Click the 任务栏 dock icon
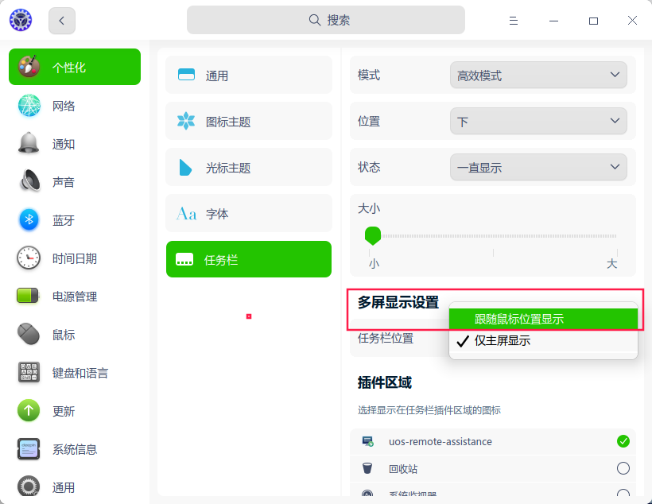Image resolution: width=652 pixels, height=504 pixels. coord(184,259)
